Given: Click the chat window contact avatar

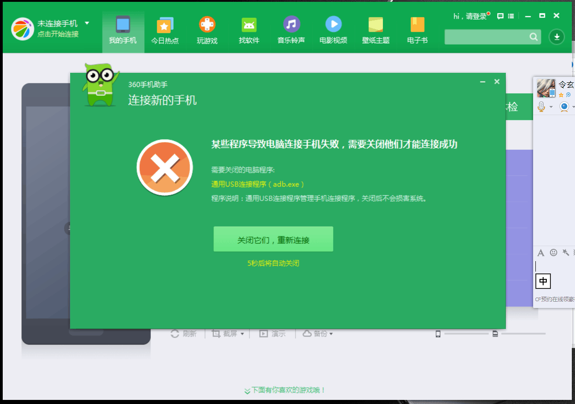Looking at the screenshot, I should click(x=546, y=88).
